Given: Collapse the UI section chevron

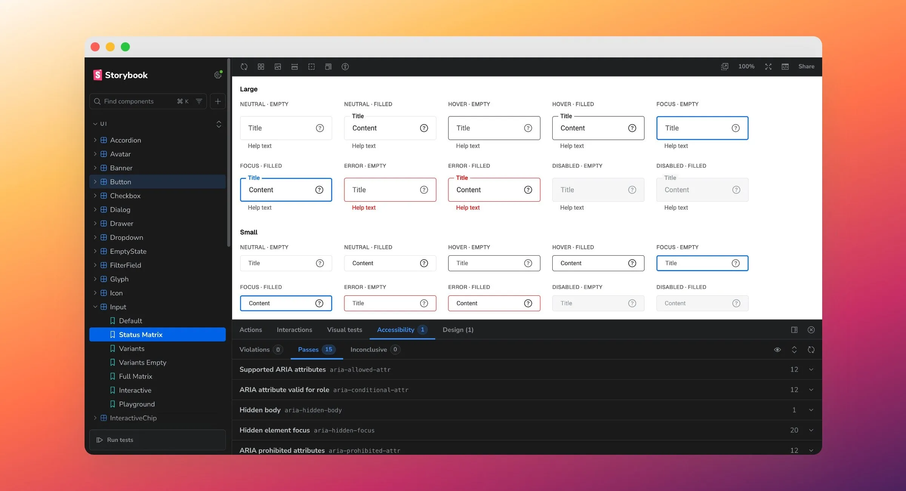Looking at the screenshot, I should 95,124.
